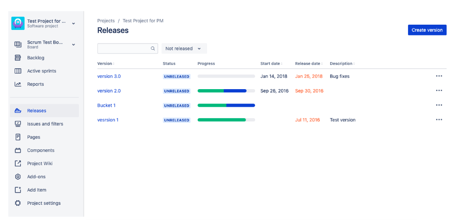
Task: Open the Not released filter dropdown
Action: [x=184, y=48]
